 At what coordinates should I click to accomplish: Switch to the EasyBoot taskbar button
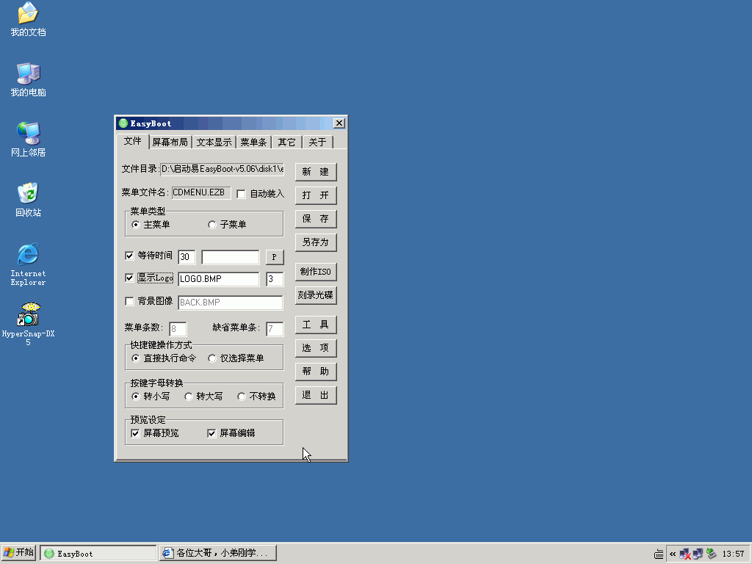(98, 553)
